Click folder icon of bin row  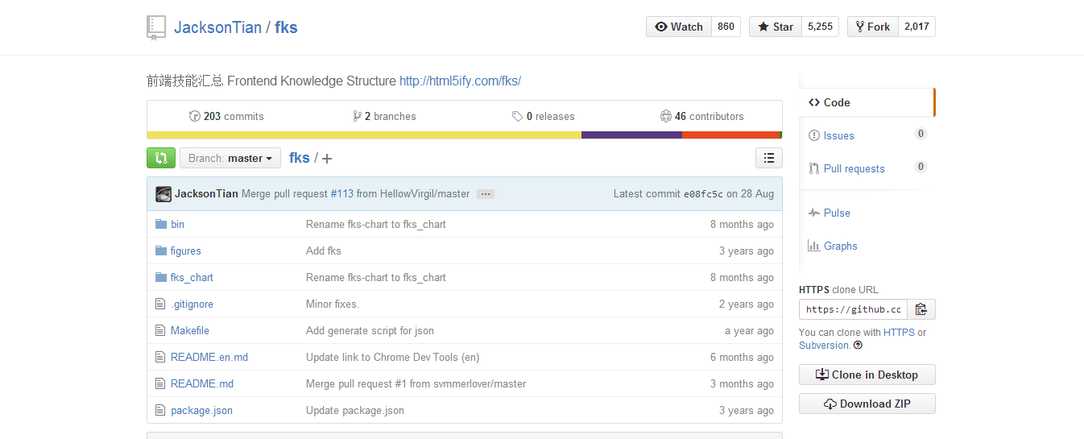point(160,224)
